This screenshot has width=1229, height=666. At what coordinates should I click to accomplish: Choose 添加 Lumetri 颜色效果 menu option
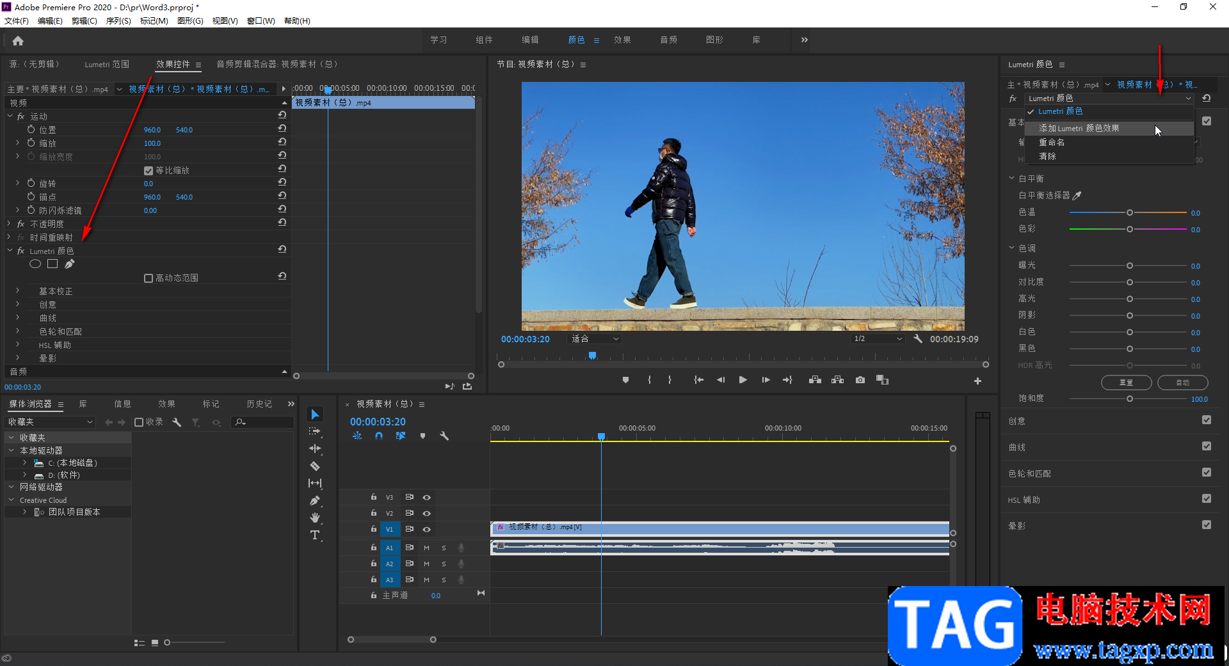(x=1079, y=129)
